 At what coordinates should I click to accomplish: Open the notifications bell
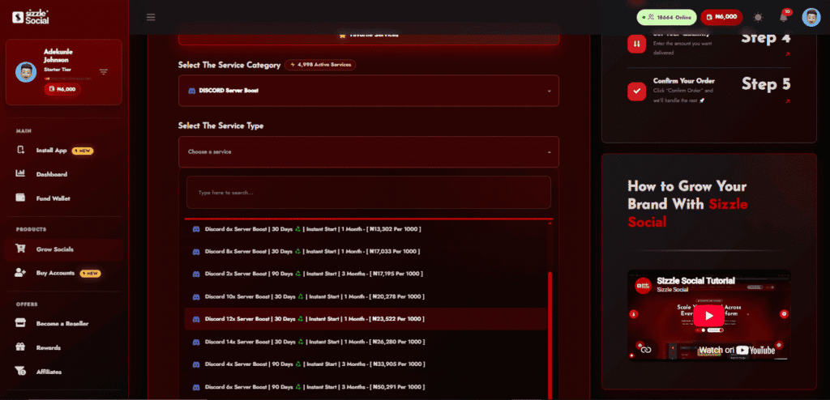[x=784, y=17]
